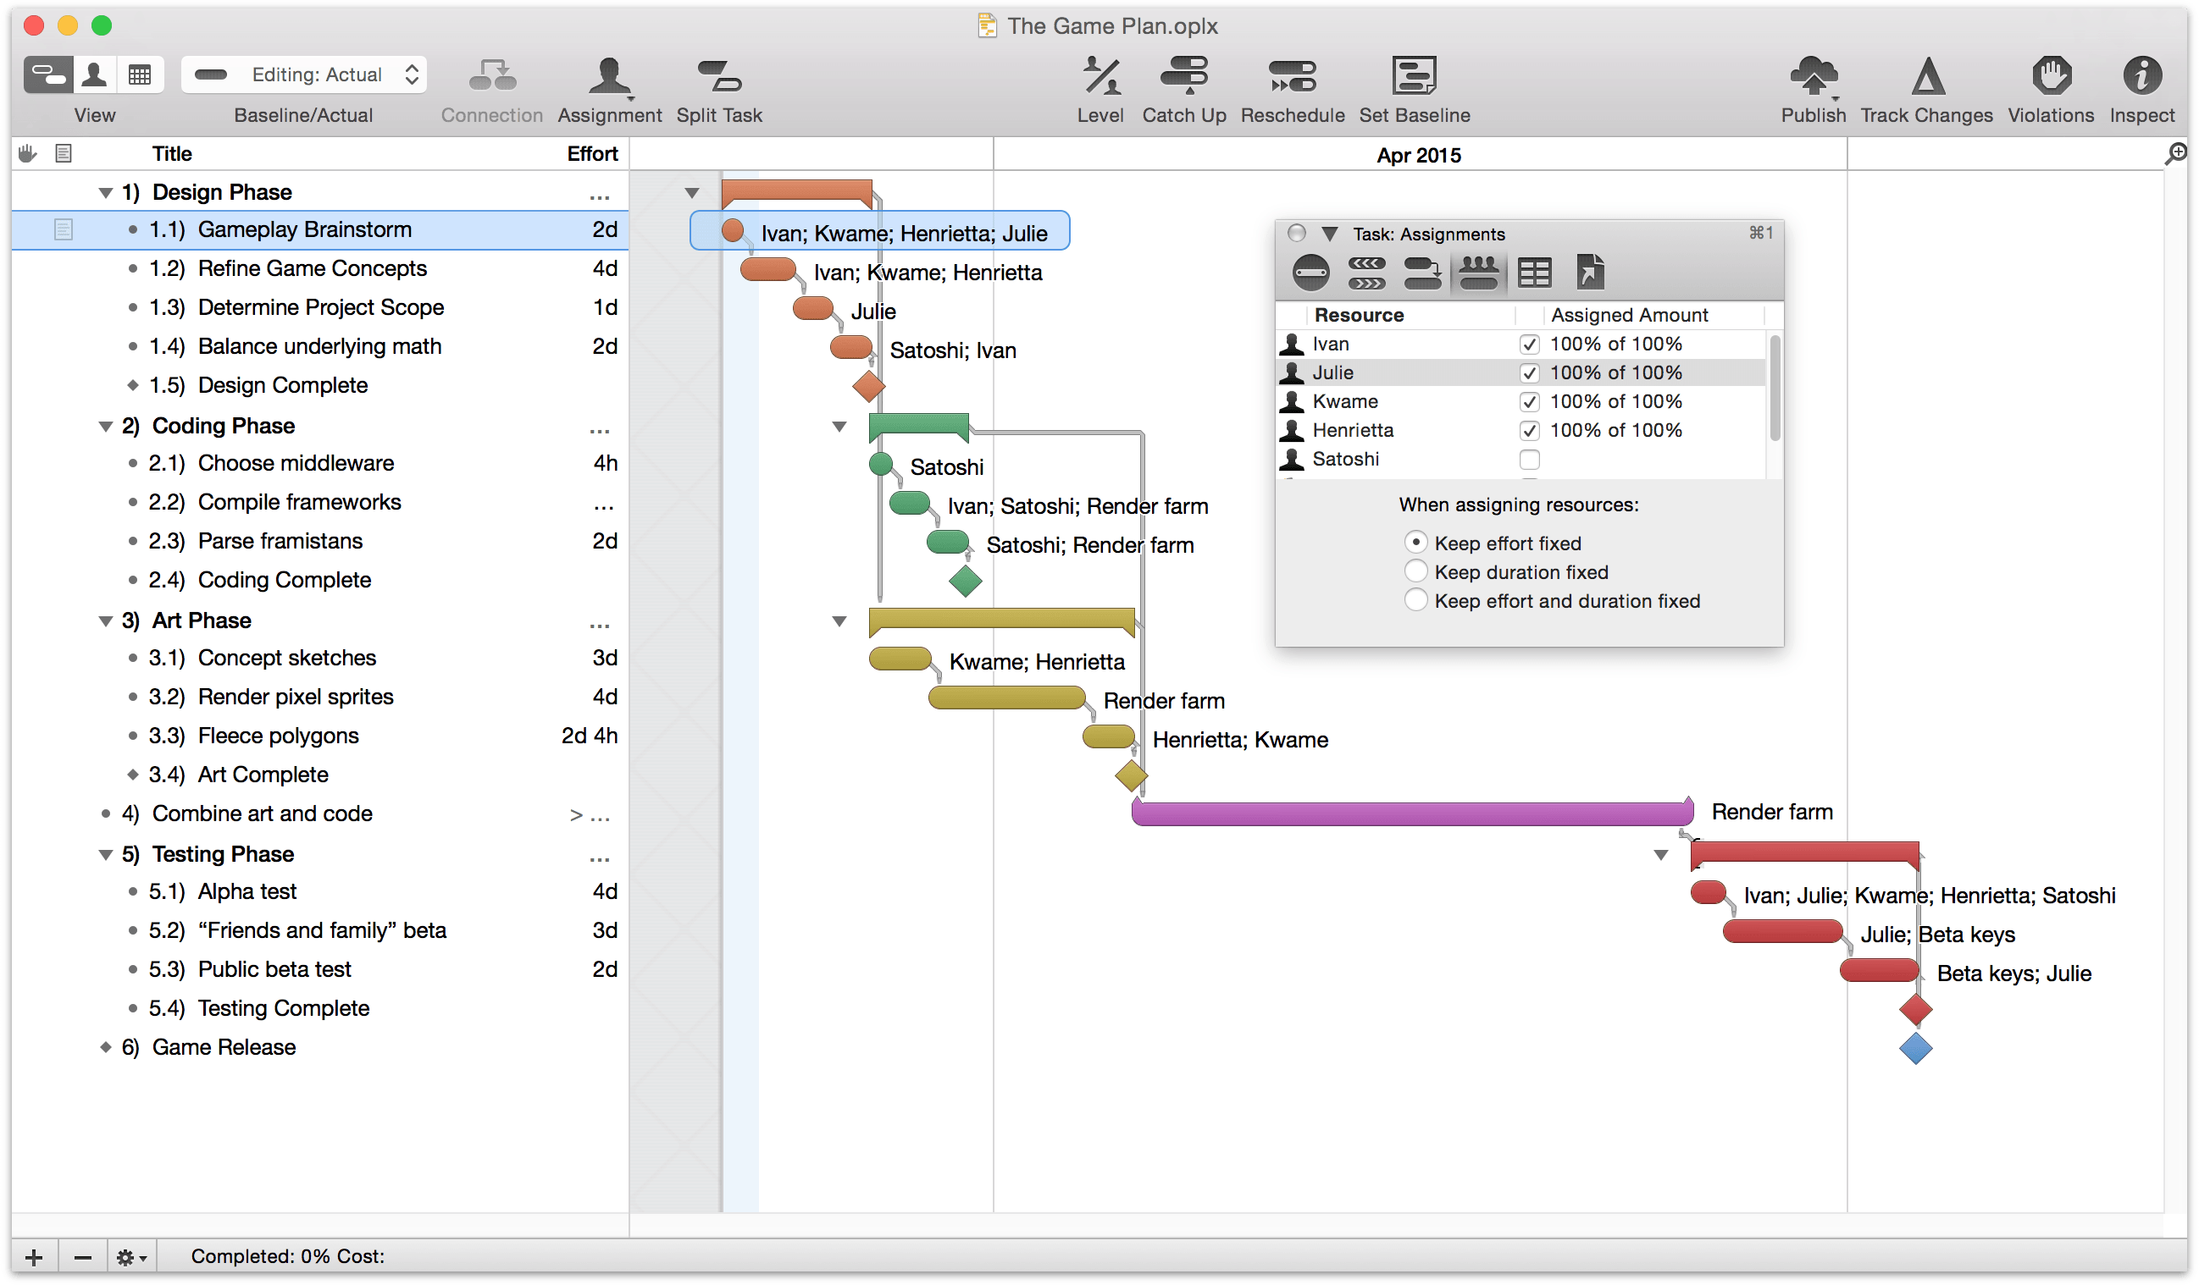Image resolution: width=2199 pixels, height=1285 pixels.
Task: Select Keep duration fixed radio button
Action: (1411, 571)
